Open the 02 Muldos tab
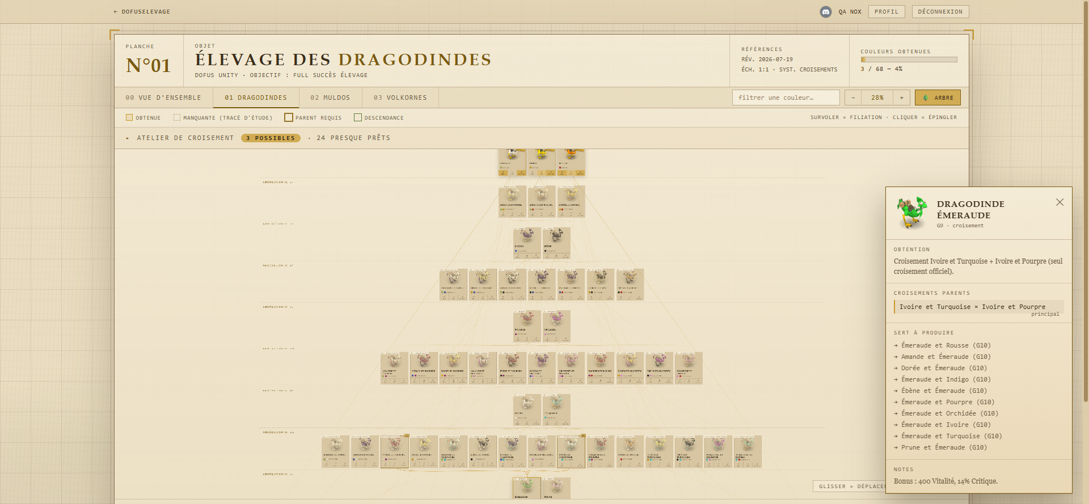 coord(330,98)
